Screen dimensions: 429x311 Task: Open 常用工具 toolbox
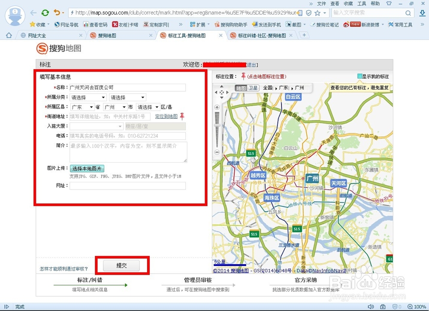(x=400, y=24)
